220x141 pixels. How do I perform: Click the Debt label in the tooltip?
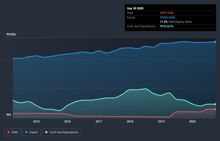pyautogui.click(x=130, y=13)
